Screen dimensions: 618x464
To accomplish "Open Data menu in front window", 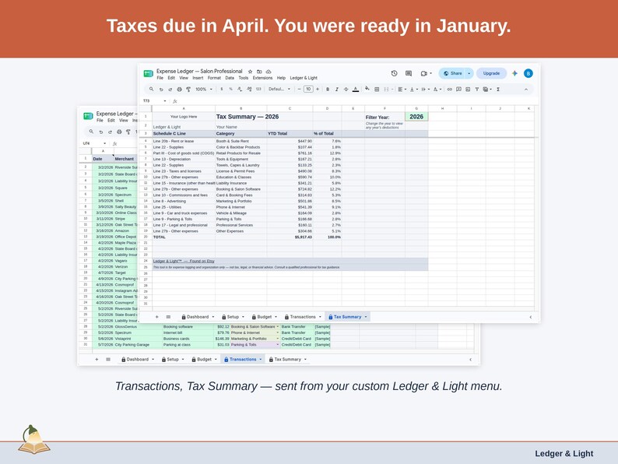I will coord(230,78).
